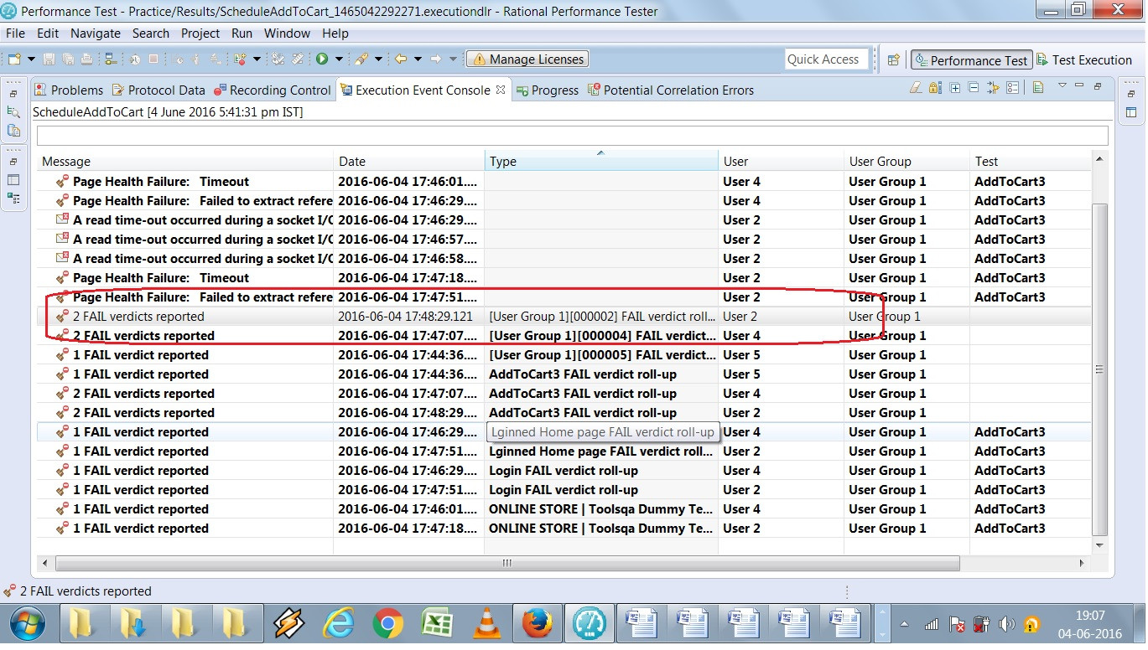Switch to the Test Execution perspective
Image resolution: width=1148 pixels, height=650 pixels.
click(1084, 60)
